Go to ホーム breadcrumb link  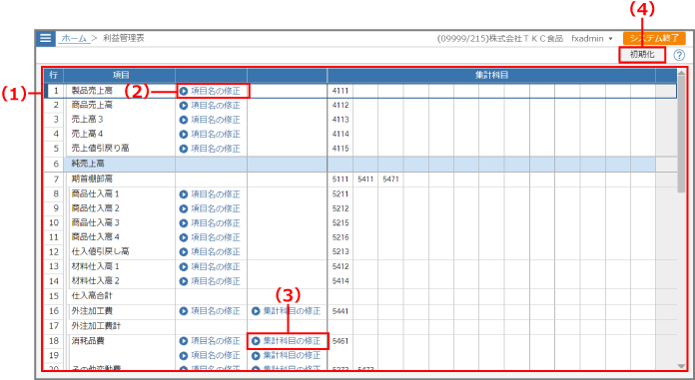pos(74,38)
